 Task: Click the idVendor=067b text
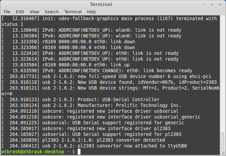pyautogui.click(x=156, y=82)
